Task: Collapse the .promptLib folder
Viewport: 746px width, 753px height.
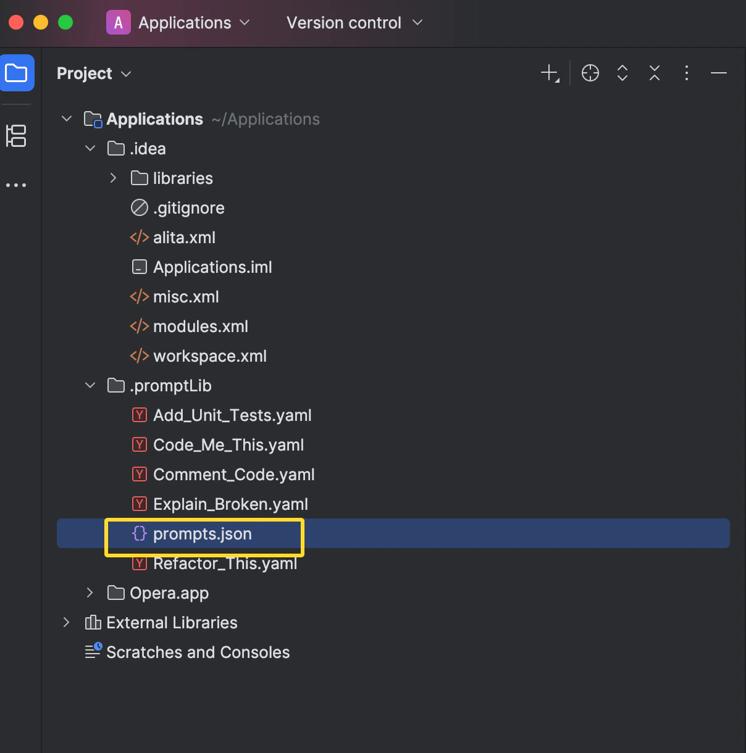Action: click(90, 385)
